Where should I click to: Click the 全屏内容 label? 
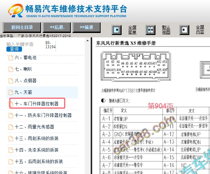pos(200,30)
